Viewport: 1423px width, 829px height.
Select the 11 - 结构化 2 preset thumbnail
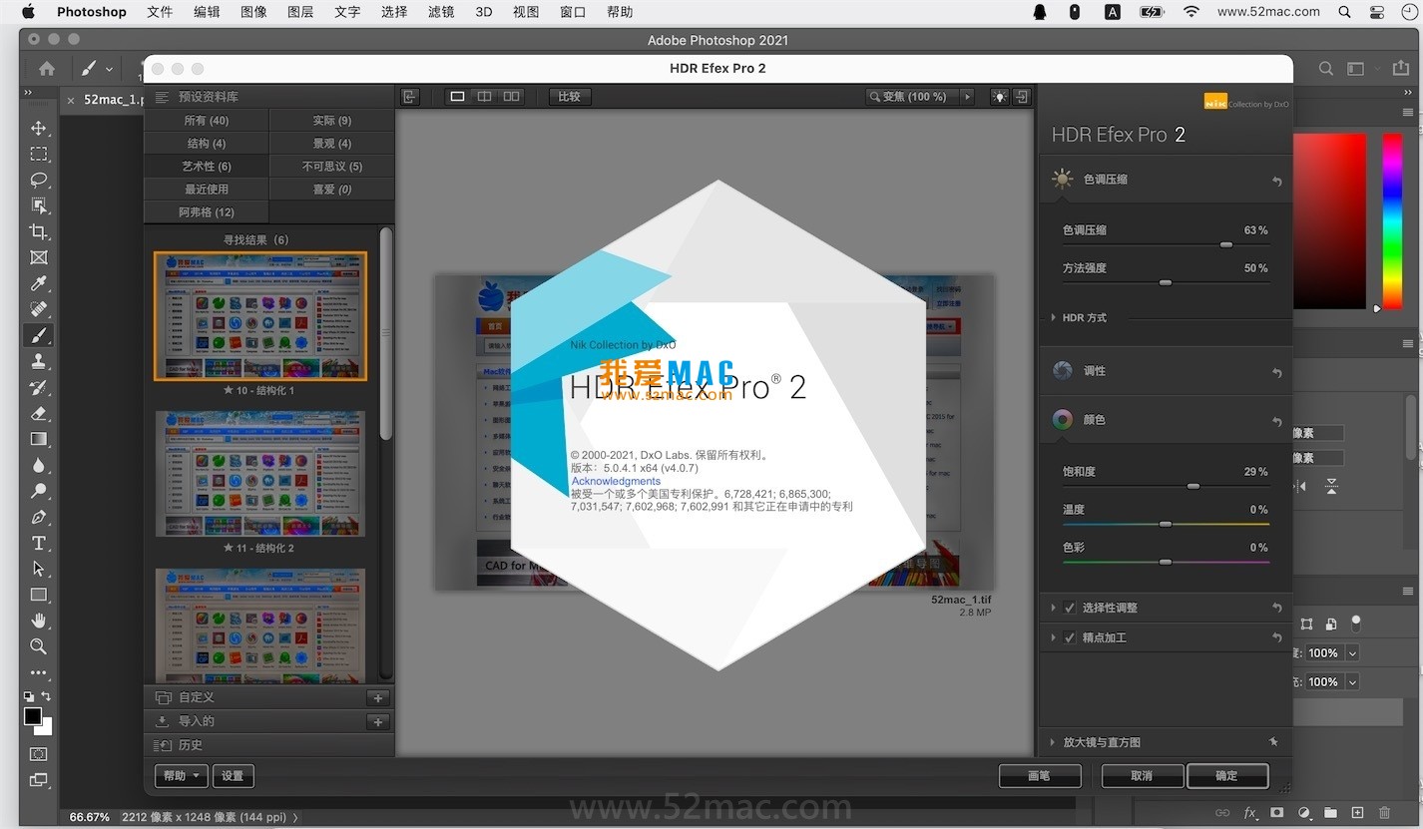[260, 474]
